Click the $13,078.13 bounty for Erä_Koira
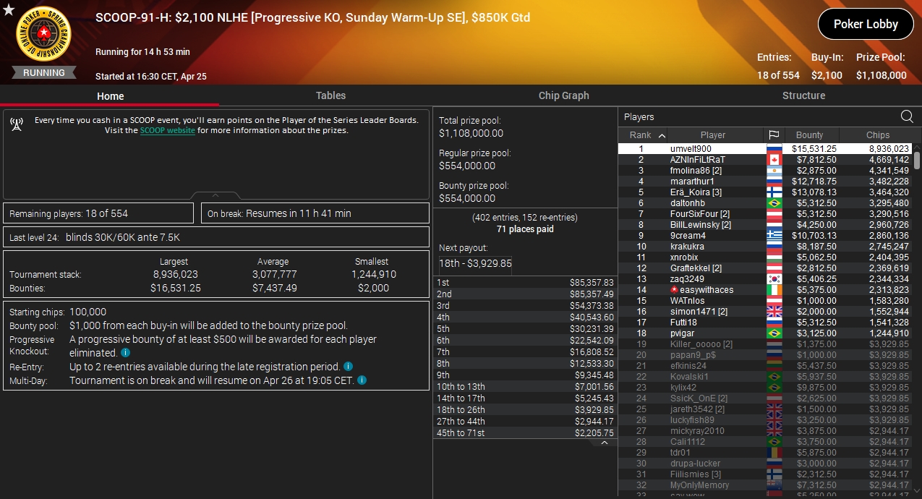 (x=814, y=192)
